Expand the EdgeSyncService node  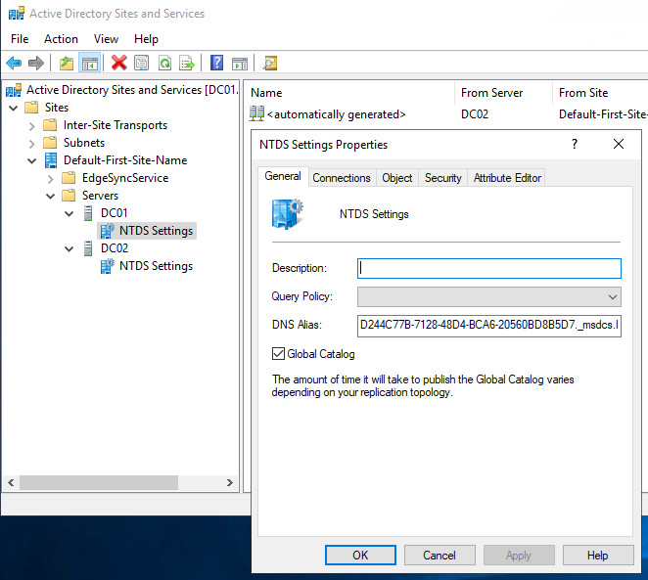[x=51, y=179]
